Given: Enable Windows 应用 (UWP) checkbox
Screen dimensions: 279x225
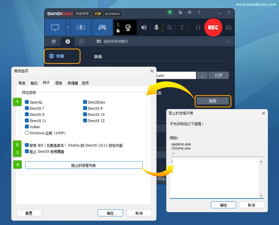Looking at the screenshot, I should click(27, 133).
